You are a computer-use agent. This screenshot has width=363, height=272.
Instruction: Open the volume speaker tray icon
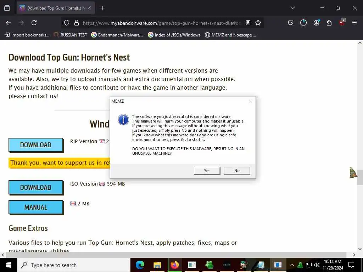point(317,265)
